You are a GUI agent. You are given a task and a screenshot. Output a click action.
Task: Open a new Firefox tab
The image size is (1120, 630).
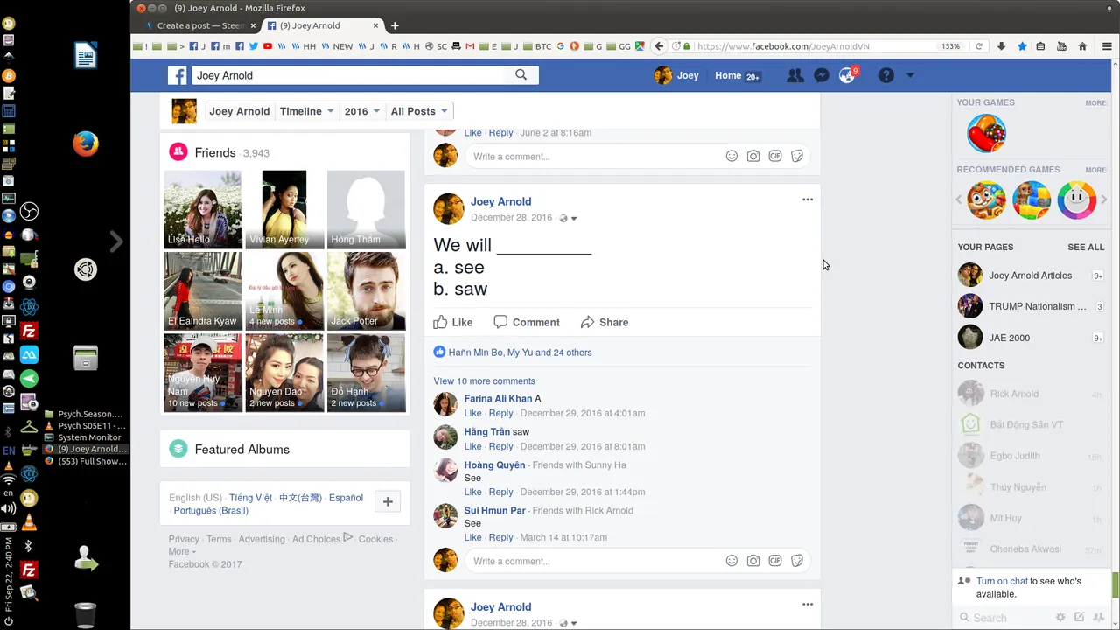395,25
